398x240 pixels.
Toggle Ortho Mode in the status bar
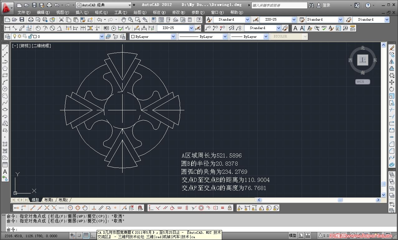point(93,236)
